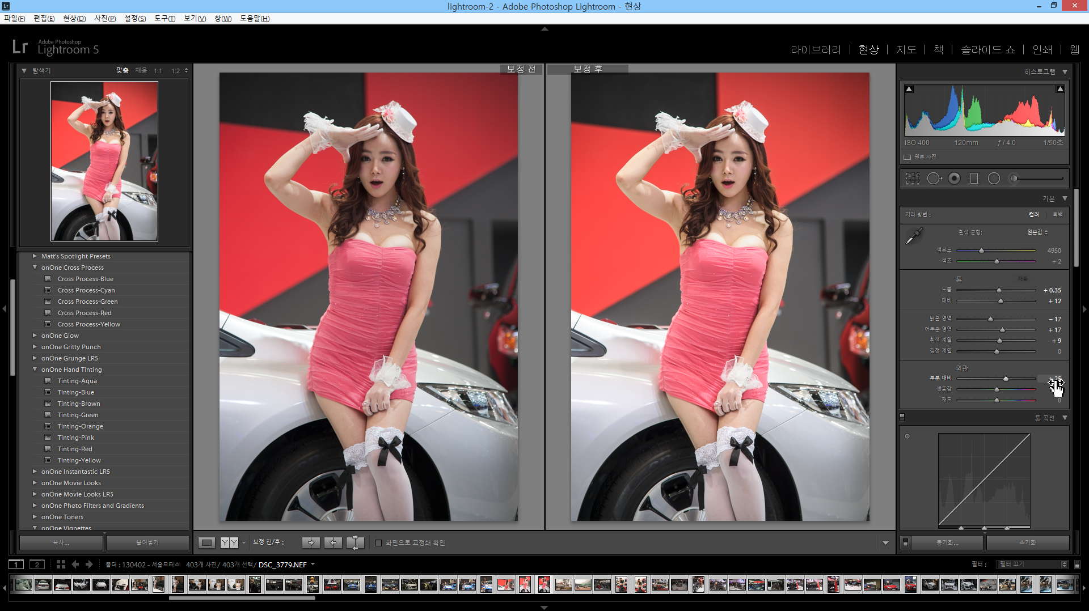Apply Tinting-Pink preset
Image resolution: width=1089 pixels, height=611 pixels.
76,438
